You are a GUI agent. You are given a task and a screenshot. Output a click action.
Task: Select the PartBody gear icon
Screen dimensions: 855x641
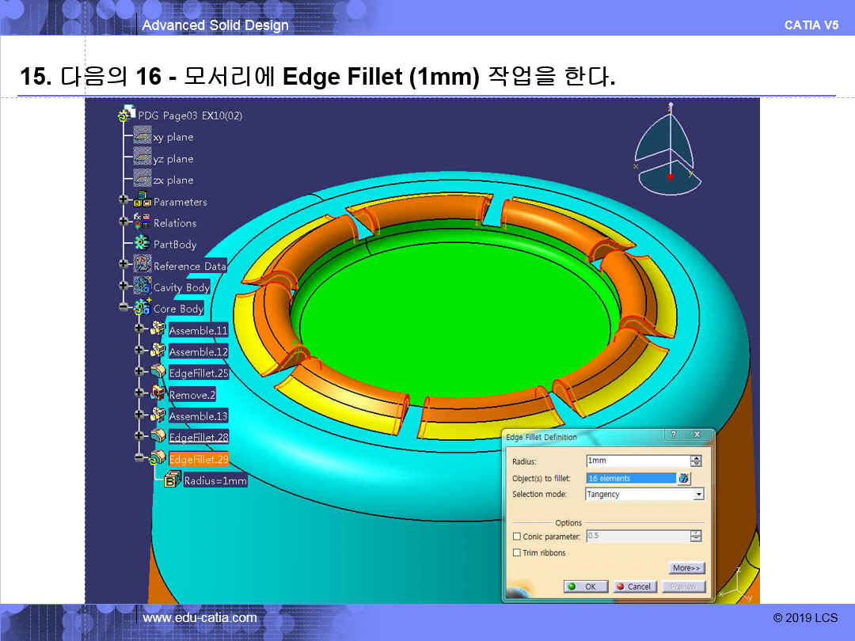pyautogui.click(x=142, y=244)
